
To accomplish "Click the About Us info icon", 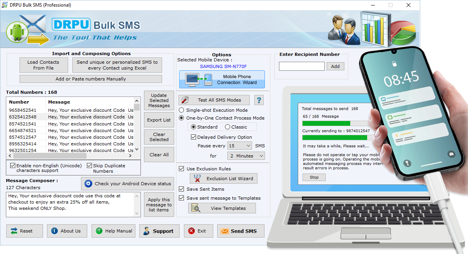I will pos(54,231).
